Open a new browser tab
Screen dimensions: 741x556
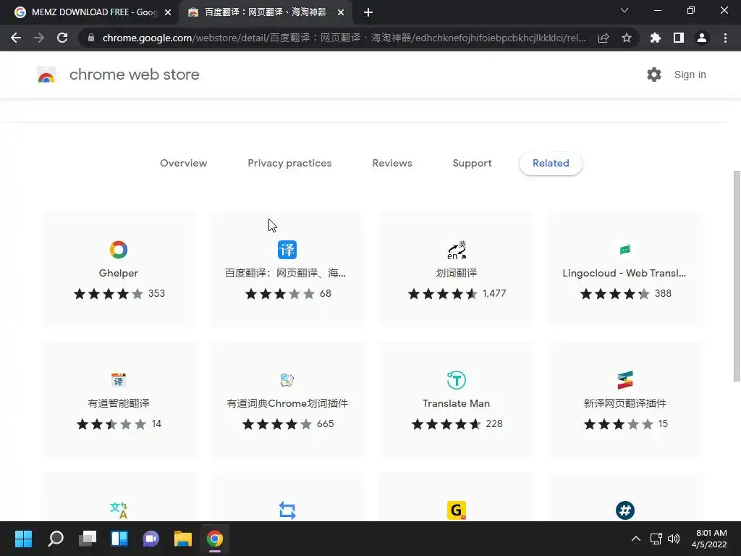pyautogui.click(x=368, y=12)
